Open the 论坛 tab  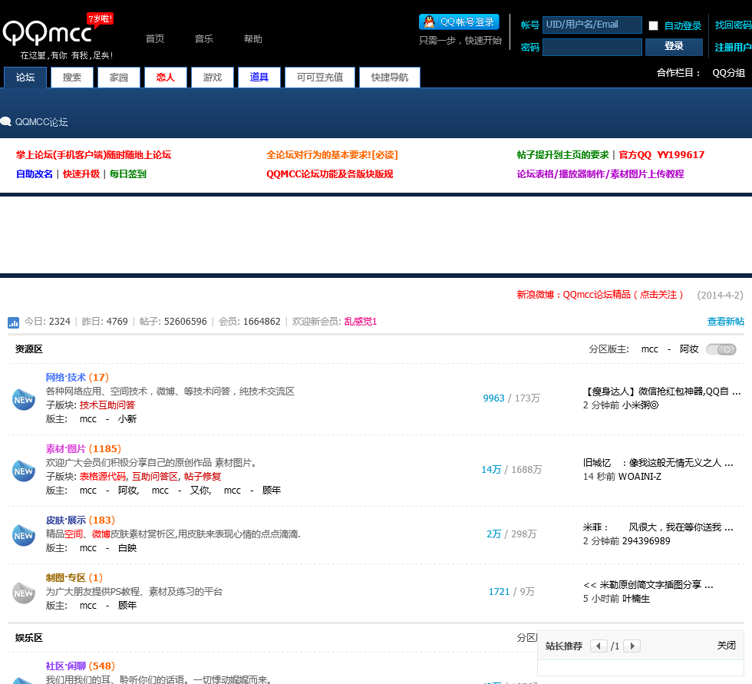[25, 78]
